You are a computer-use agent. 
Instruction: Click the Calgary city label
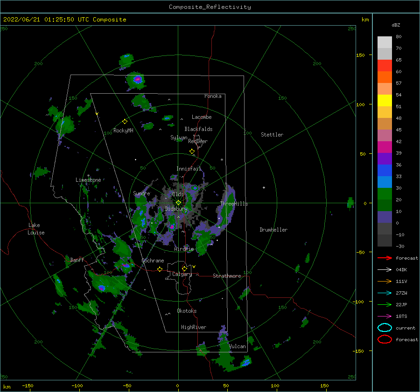point(182,274)
